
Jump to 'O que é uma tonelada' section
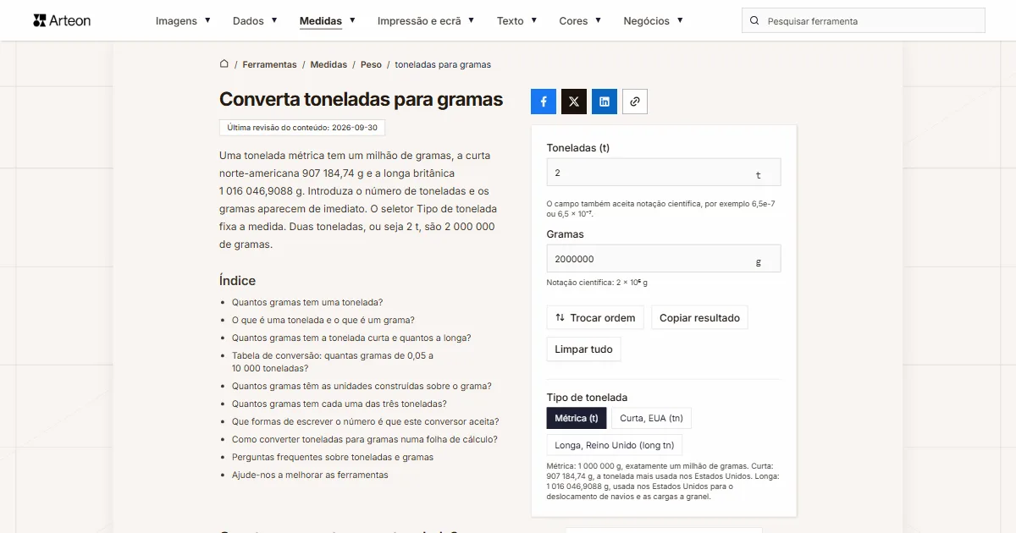click(x=323, y=320)
